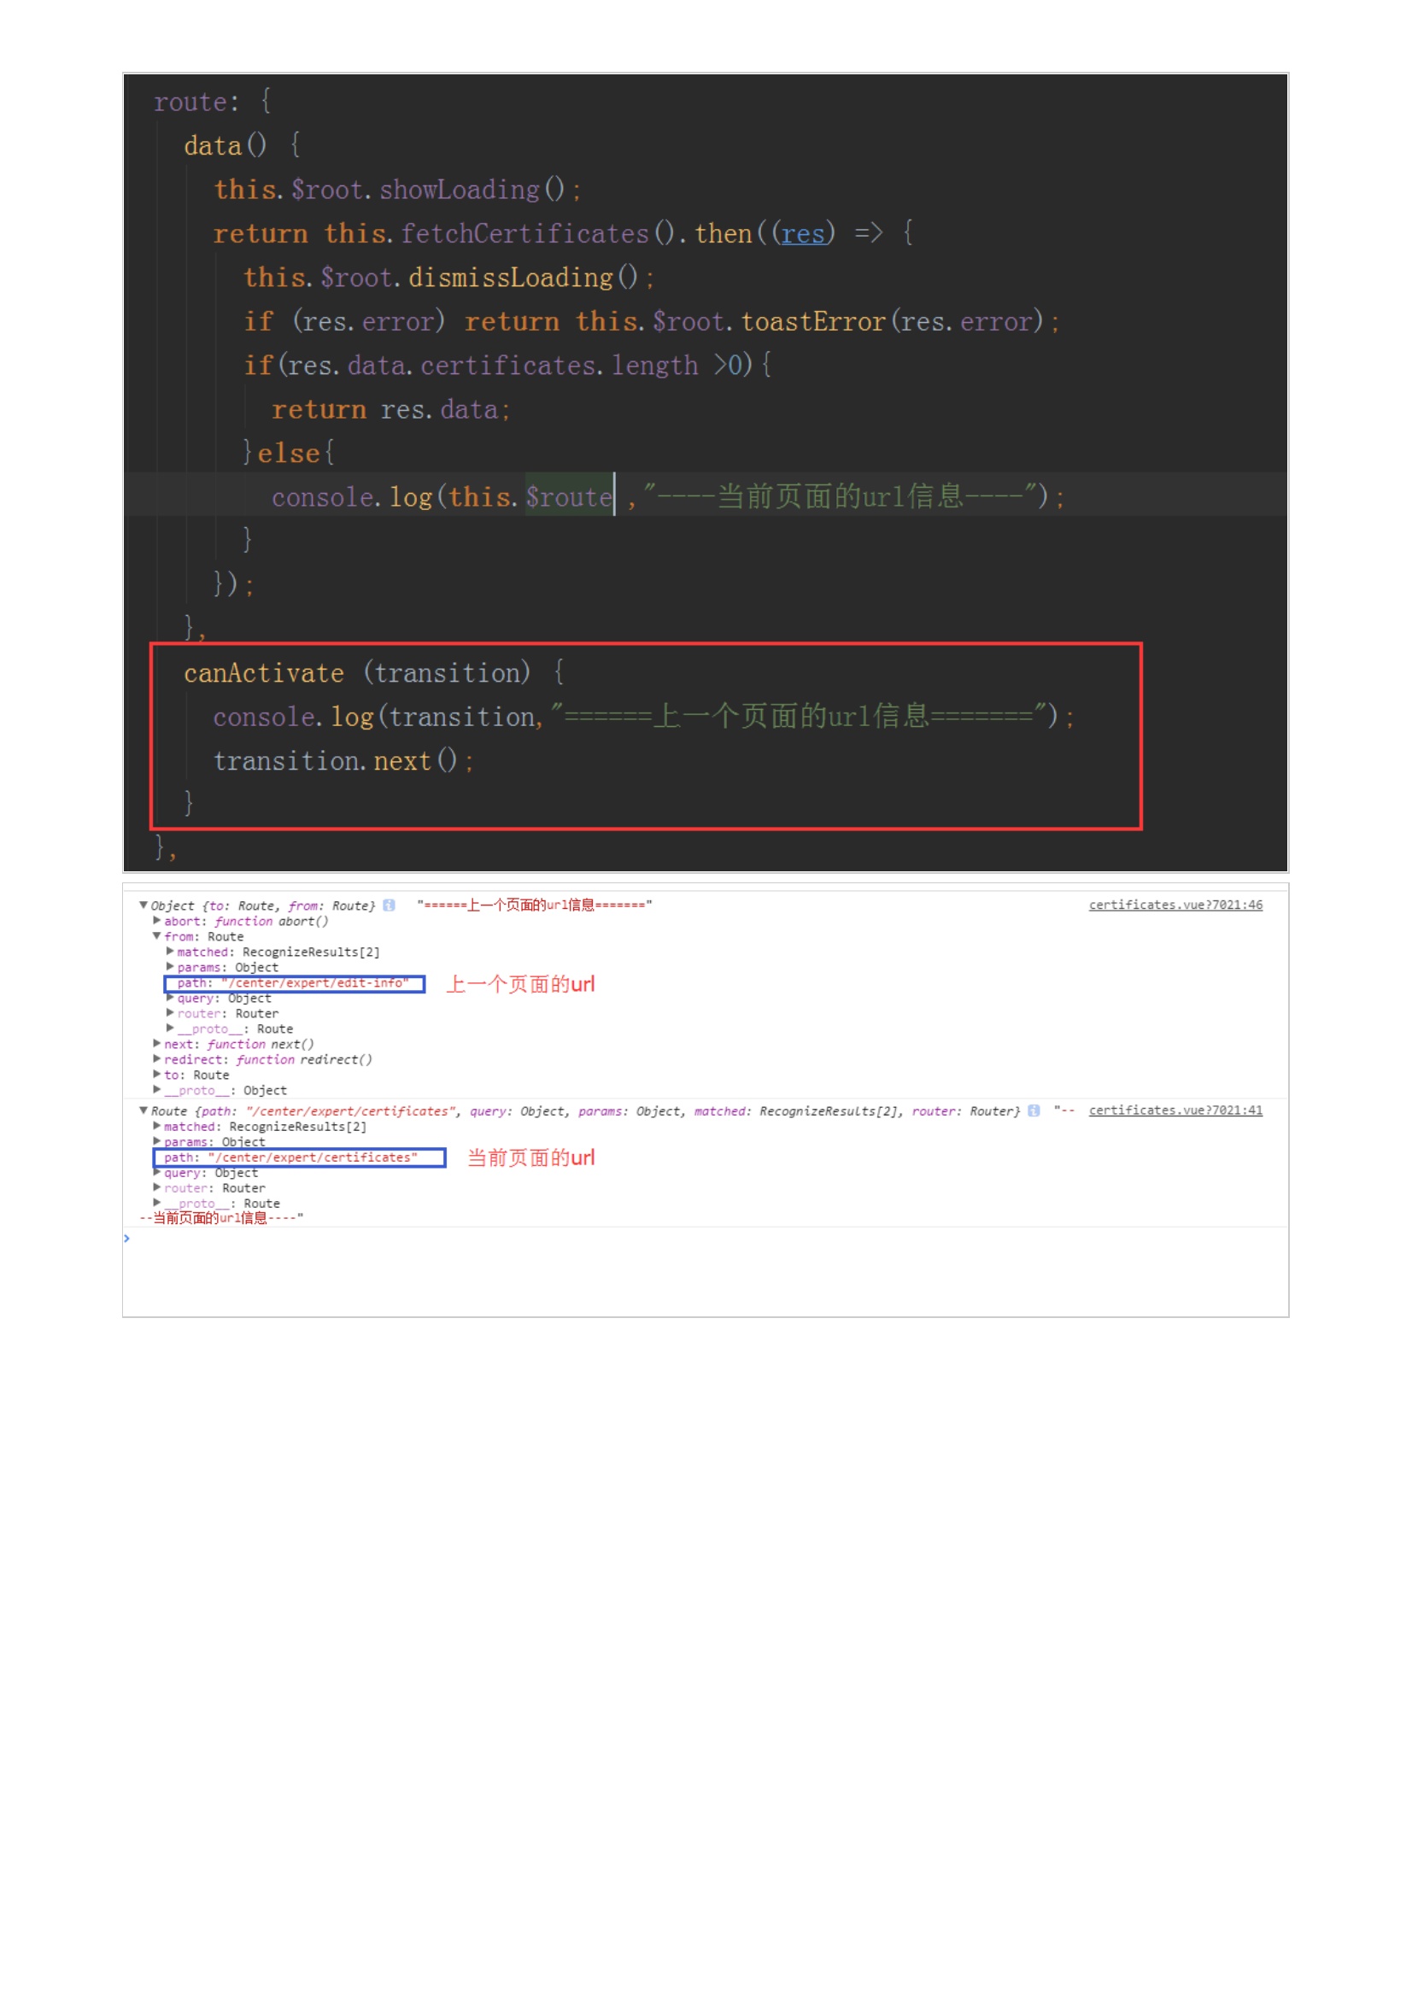The width and height of the screenshot is (1412, 1998).
Task: Click the underlined res parameter in code
Action: [x=802, y=234]
